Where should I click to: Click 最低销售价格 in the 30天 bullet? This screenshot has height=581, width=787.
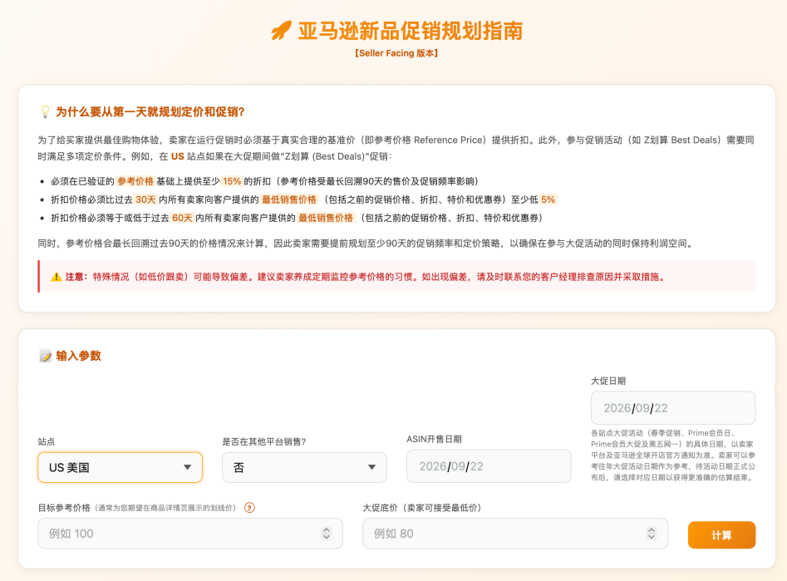pos(289,199)
